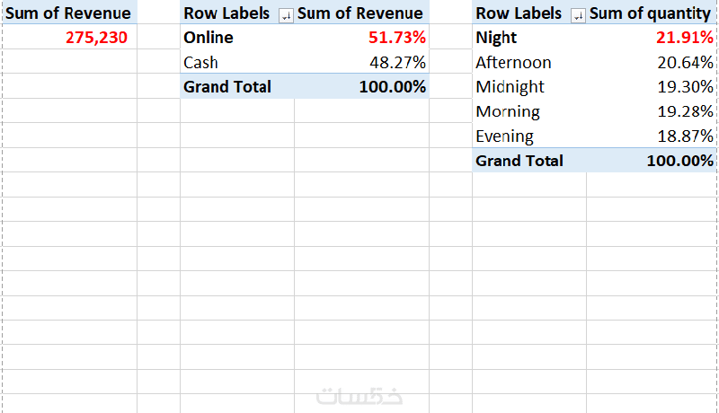The width and height of the screenshot is (719, 413).
Task: Click the 48.27% Cash percentage cell
Action: coord(397,63)
